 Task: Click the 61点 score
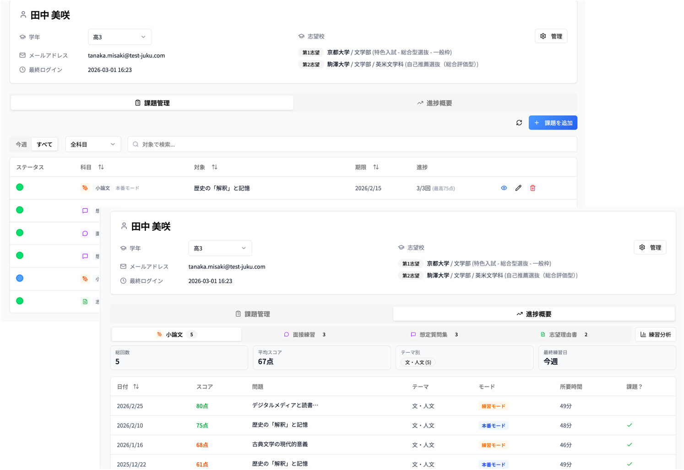click(202, 465)
